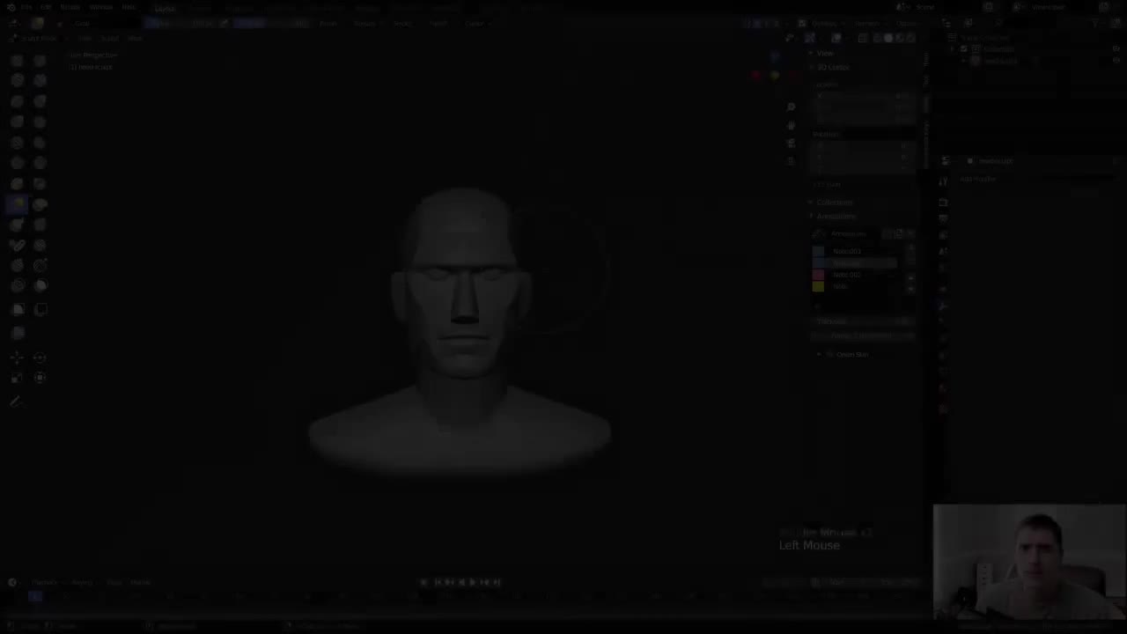Open the Edit menu
The width and height of the screenshot is (1127, 634).
tap(46, 7)
